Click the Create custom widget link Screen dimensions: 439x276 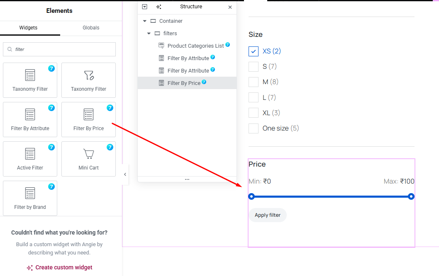tap(59, 267)
